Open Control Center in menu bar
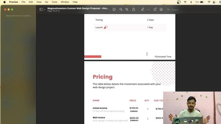Image resolution: width=221 pixels, height=124 pixels. click(214, 2)
